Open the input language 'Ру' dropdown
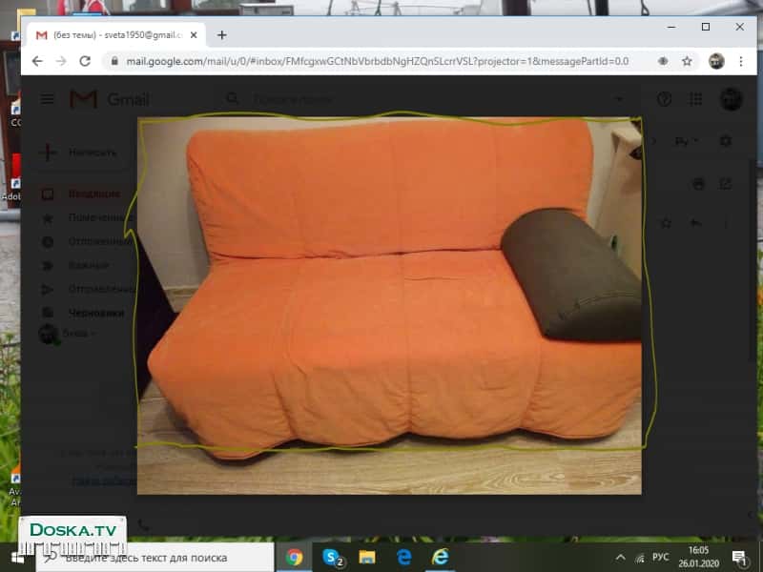 686,141
